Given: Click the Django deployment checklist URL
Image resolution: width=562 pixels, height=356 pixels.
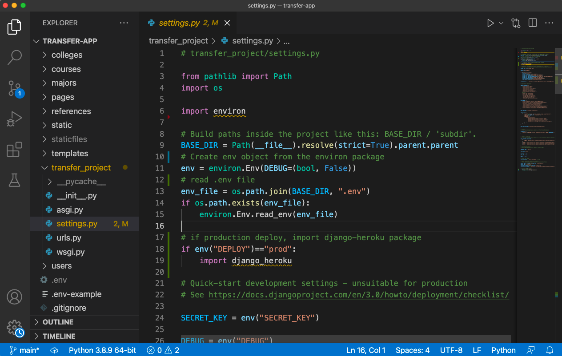Looking at the screenshot, I should tap(358, 294).
